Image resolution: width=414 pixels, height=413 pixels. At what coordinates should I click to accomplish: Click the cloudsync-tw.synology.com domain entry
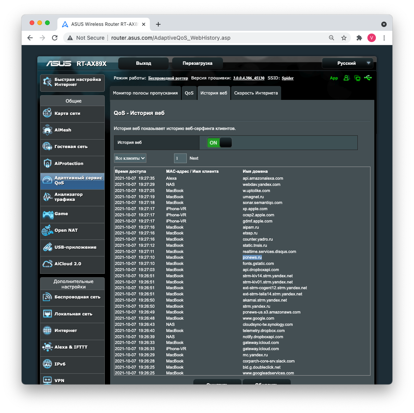pos(268,324)
